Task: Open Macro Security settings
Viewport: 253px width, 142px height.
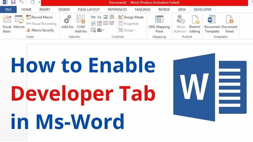Action: point(40,30)
